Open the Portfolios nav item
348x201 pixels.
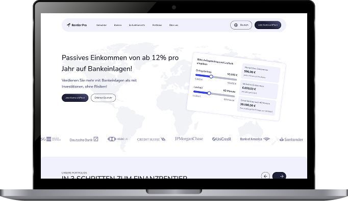[x=157, y=25]
